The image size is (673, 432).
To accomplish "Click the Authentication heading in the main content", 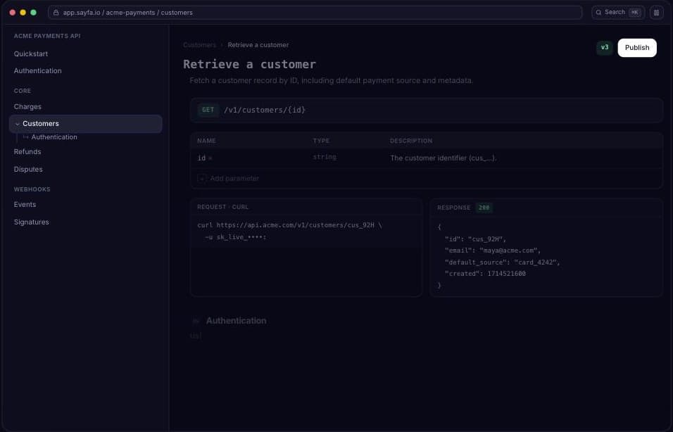I will click(x=236, y=321).
